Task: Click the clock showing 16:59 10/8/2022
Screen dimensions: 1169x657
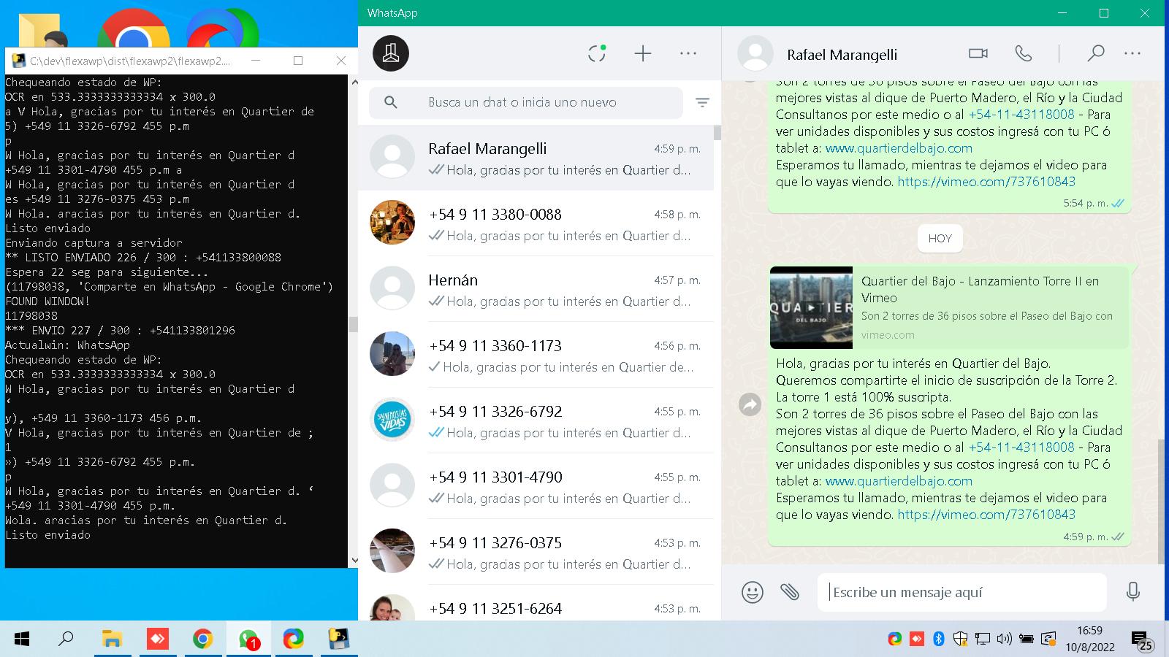Action: (x=1090, y=639)
